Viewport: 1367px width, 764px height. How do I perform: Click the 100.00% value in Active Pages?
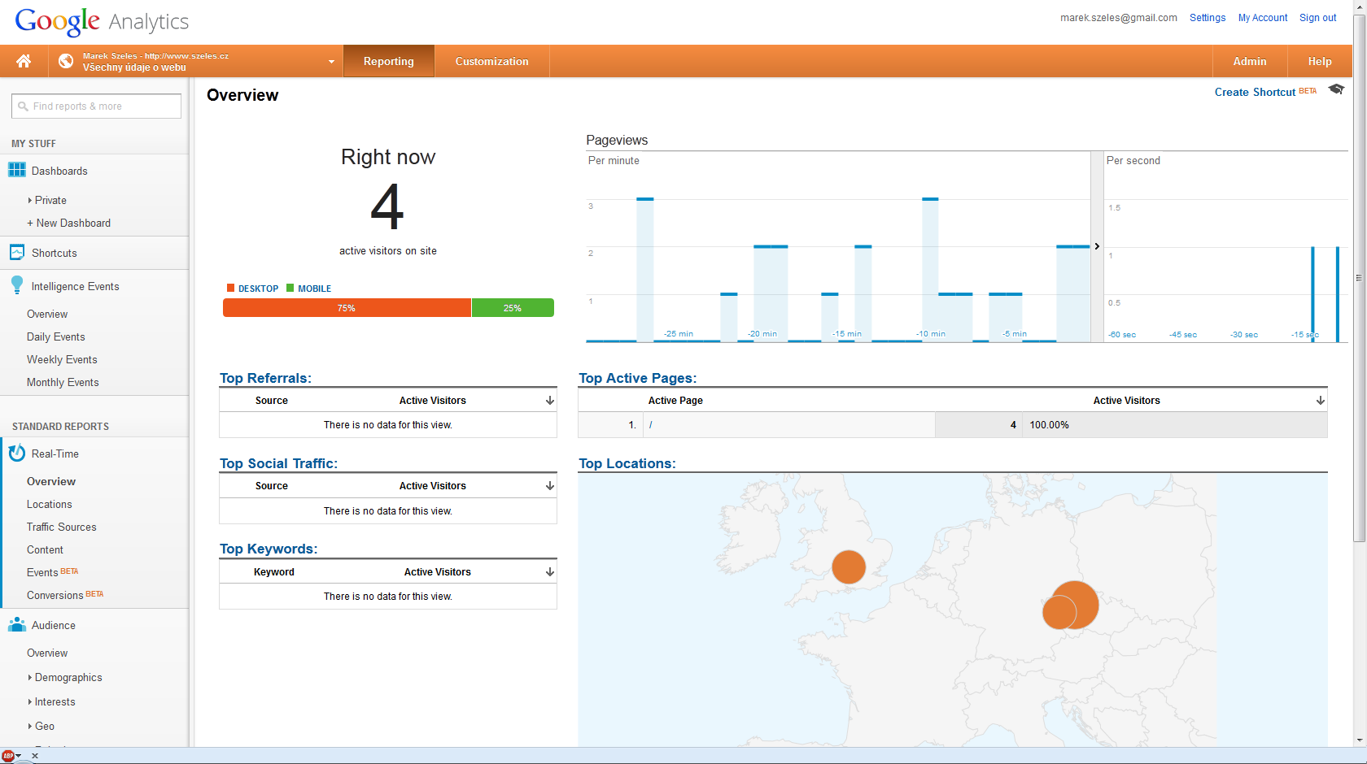tap(1050, 425)
